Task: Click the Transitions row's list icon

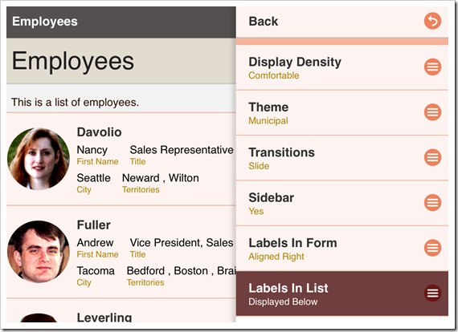Action: click(432, 157)
